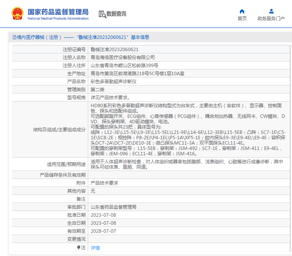Click the 第二类 management category value
This screenshot has height=256, width=292.
[x=97, y=89]
